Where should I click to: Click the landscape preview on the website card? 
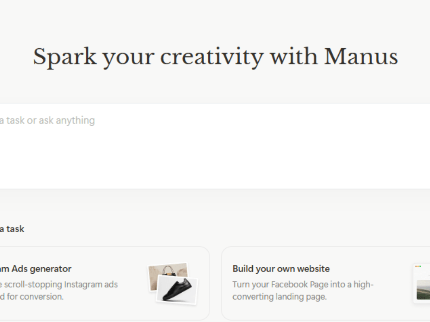425,290
